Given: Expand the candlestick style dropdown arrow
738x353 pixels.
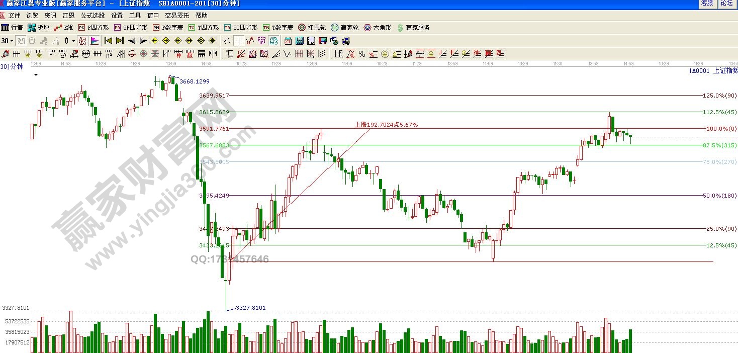Looking at the screenshot, I should coord(73,41).
